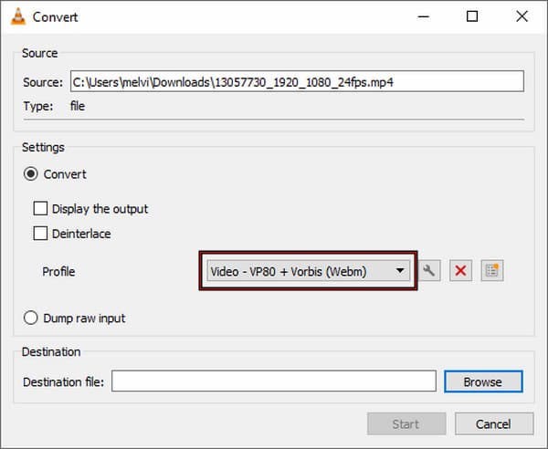Focus the Destination file input field

tap(274, 381)
